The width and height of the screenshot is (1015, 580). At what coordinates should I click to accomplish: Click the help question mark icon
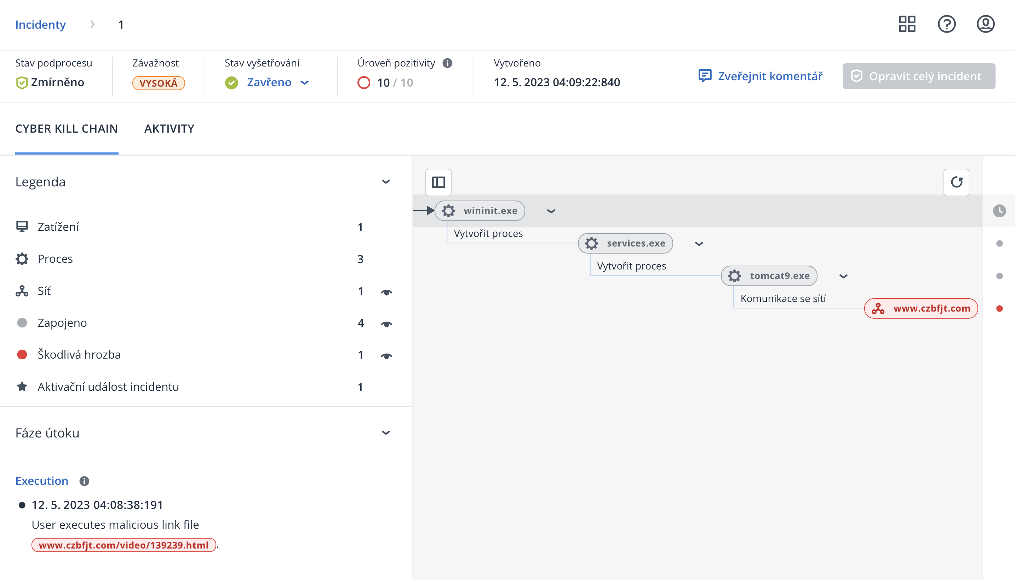946,24
